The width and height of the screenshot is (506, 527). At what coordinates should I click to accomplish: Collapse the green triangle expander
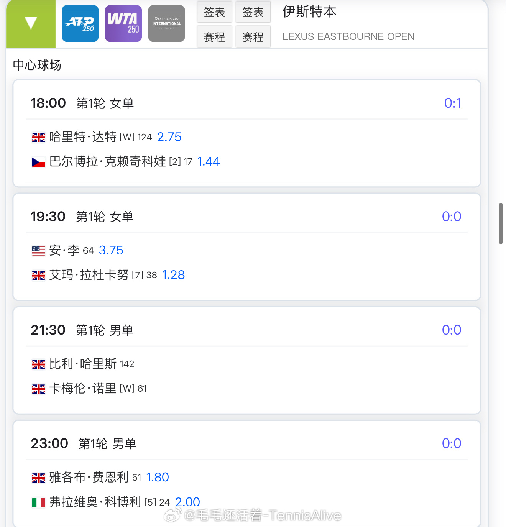click(31, 23)
